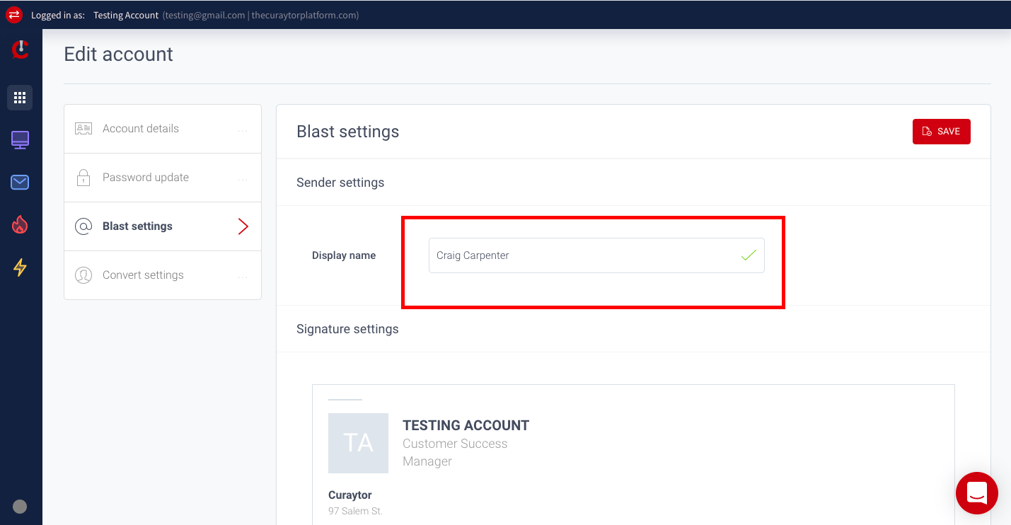Select Blast settings tab
Screen dimensions: 1011x525
coord(163,226)
